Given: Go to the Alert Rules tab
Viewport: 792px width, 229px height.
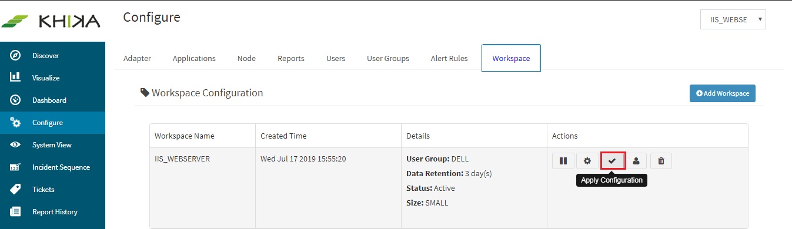Looking at the screenshot, I should click(449, 58).
